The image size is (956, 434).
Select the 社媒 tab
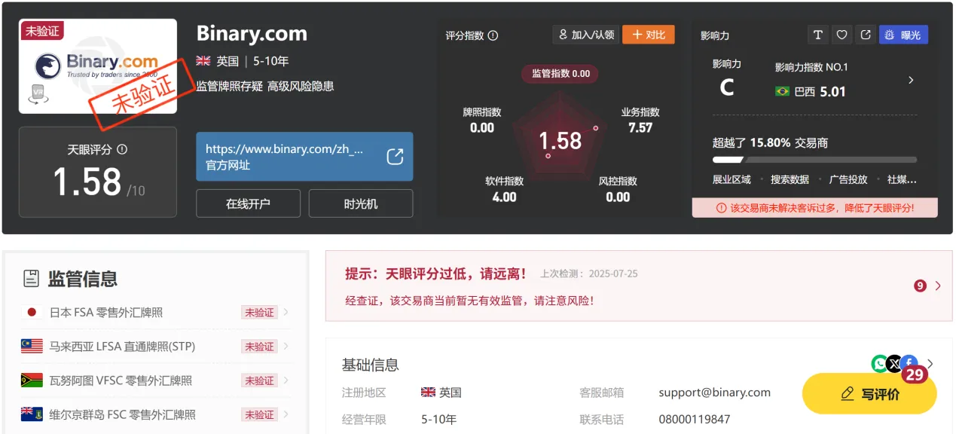pos(902,179)
